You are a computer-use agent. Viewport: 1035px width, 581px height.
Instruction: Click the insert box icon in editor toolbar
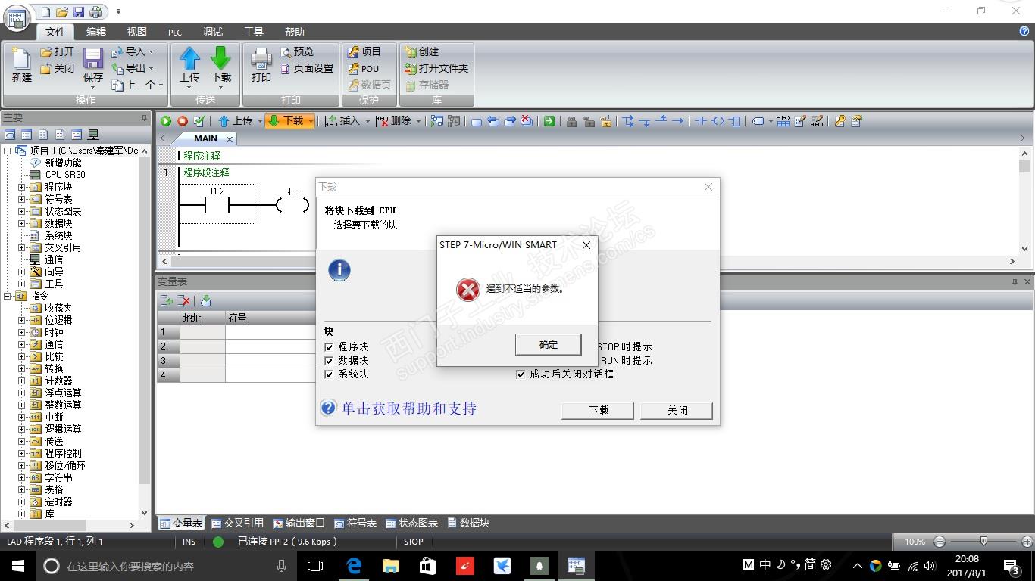(x=734, y=121)
